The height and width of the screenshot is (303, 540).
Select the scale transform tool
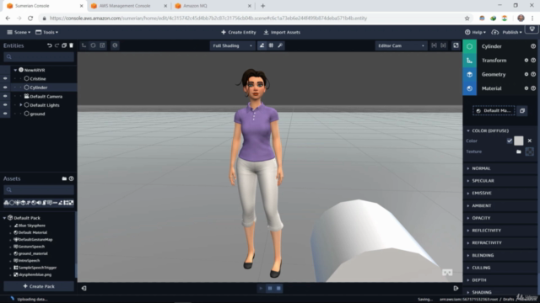coord(102,45)
